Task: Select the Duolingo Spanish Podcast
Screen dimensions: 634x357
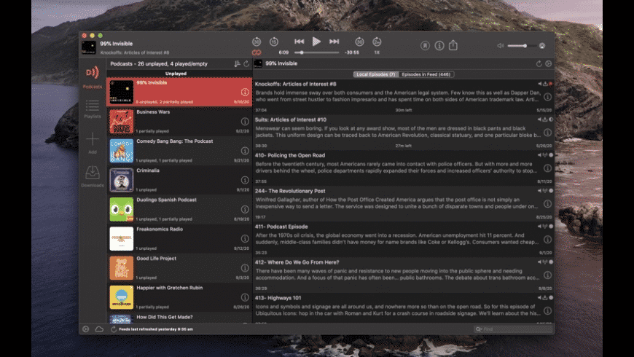Action: [x=179, y=209]
